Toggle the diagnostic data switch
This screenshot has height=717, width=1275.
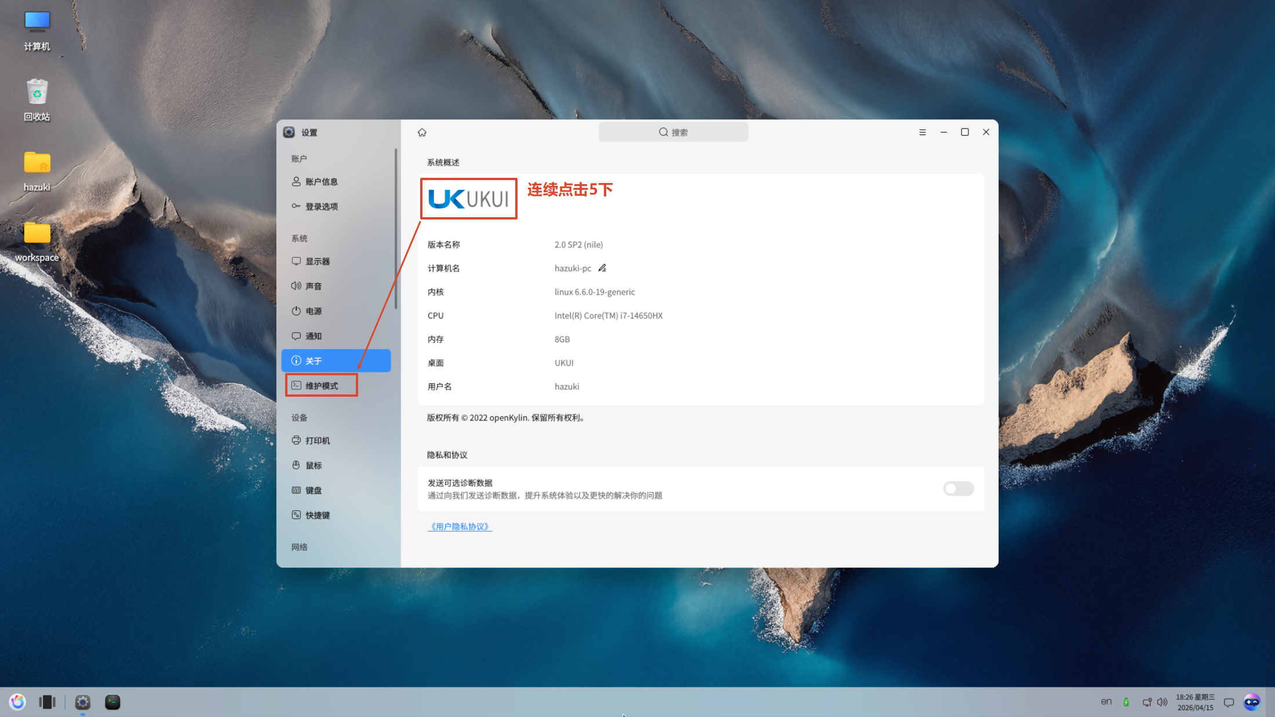(x=958, y=489)
